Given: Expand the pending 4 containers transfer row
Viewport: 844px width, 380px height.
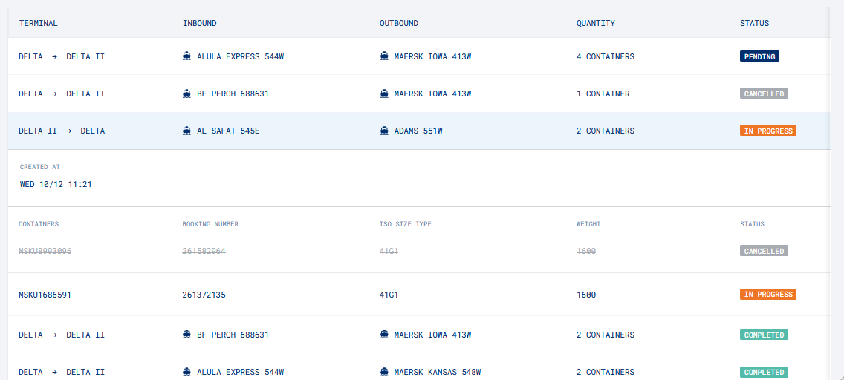Looking at the screenshot, I should pyautogui.click(x=416, y=56).
